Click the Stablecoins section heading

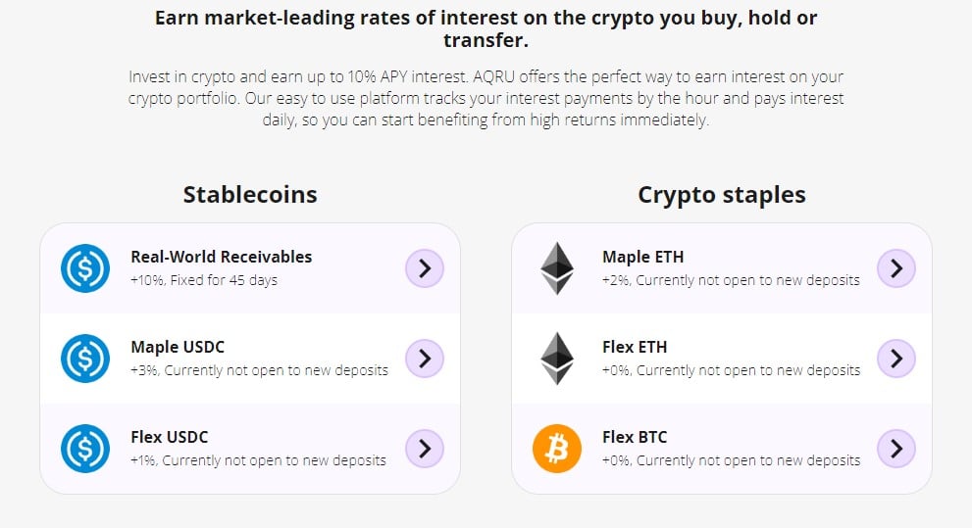(x=250, y=194)
